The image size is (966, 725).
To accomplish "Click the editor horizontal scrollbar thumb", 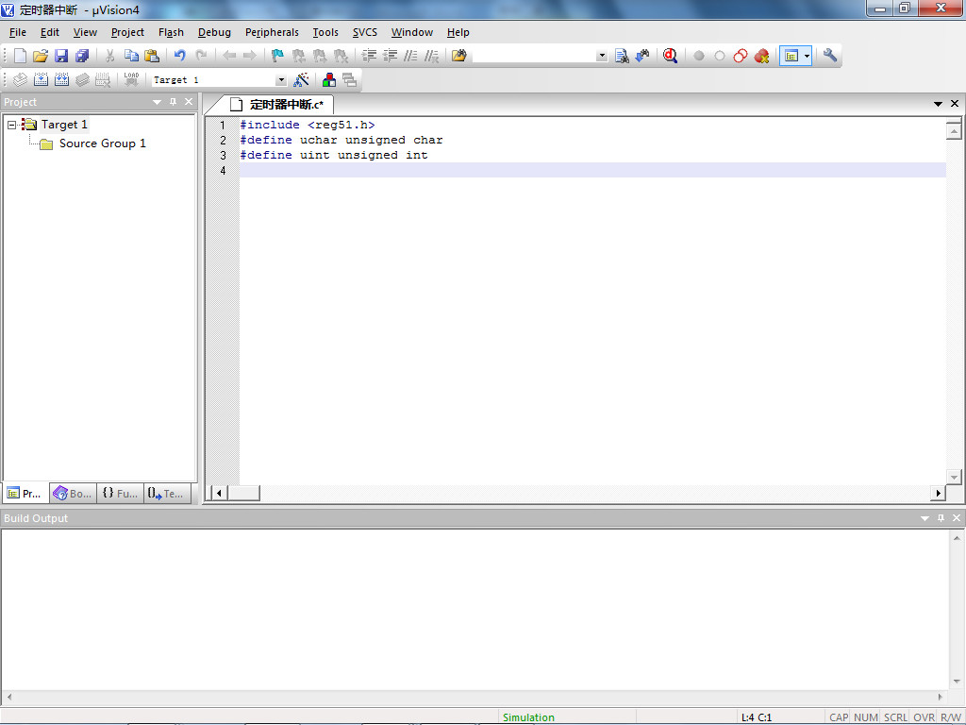I will pos(244,493).
